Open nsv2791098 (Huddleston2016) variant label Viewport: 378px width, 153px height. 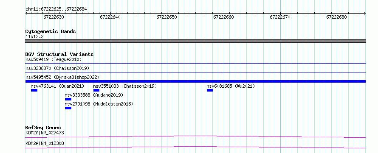click(x=99, y=104)
